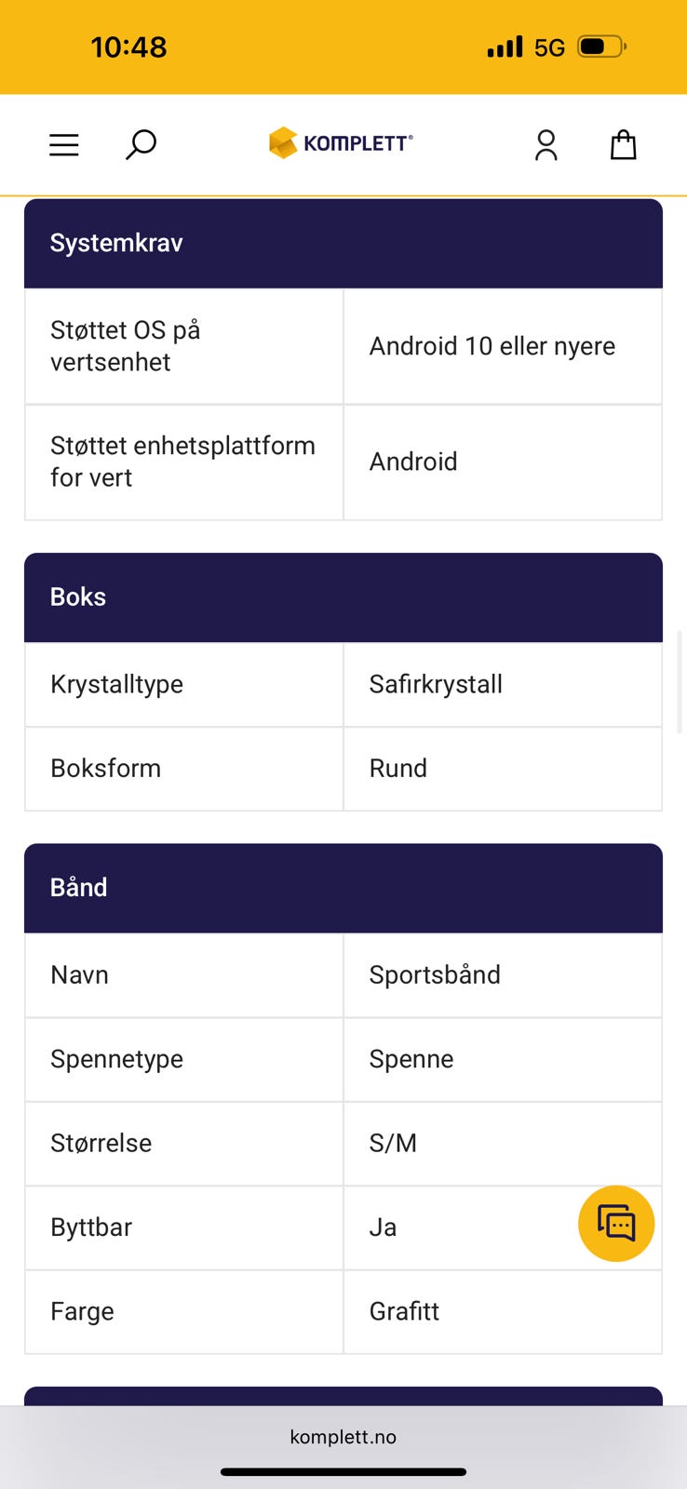
Task: Tap the S/M size value
Action: click(x=393, y=1143)
